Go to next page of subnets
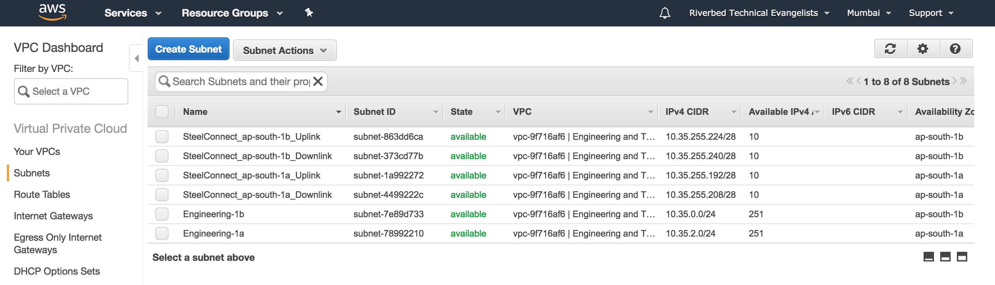Image resolution: width=995 pixels, height=285 pixels. [x=954, y=81]
